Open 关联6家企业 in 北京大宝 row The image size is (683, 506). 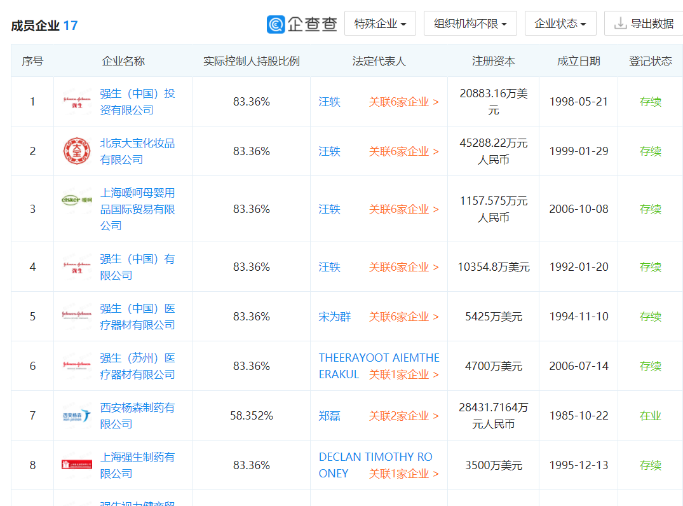point(404,151)
